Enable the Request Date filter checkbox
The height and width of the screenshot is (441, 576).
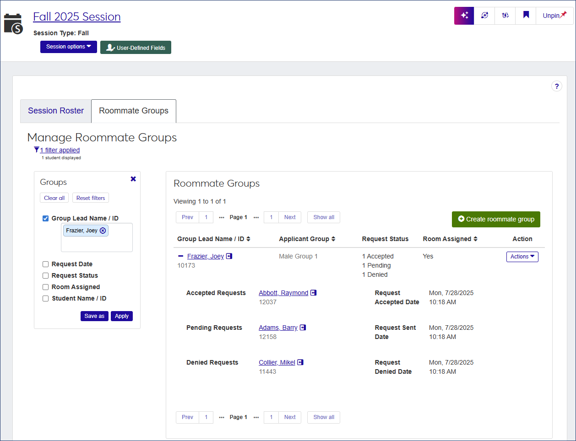pos(45,264)
